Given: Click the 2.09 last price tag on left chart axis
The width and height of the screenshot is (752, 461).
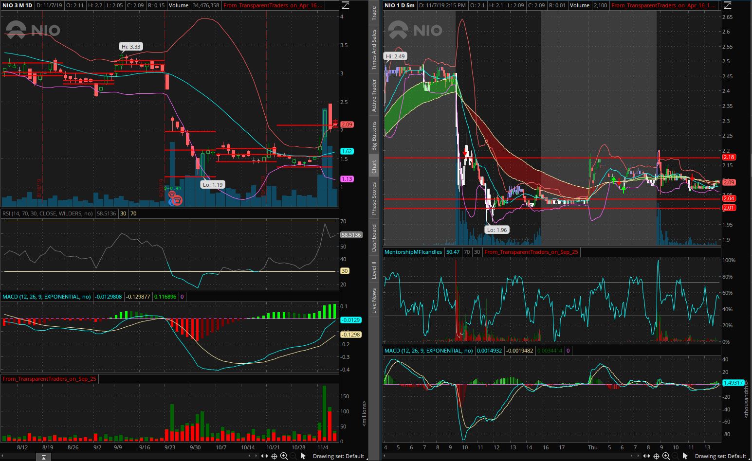Looking at the screenshot, I should pyautogui.click(x=347, y=124).
